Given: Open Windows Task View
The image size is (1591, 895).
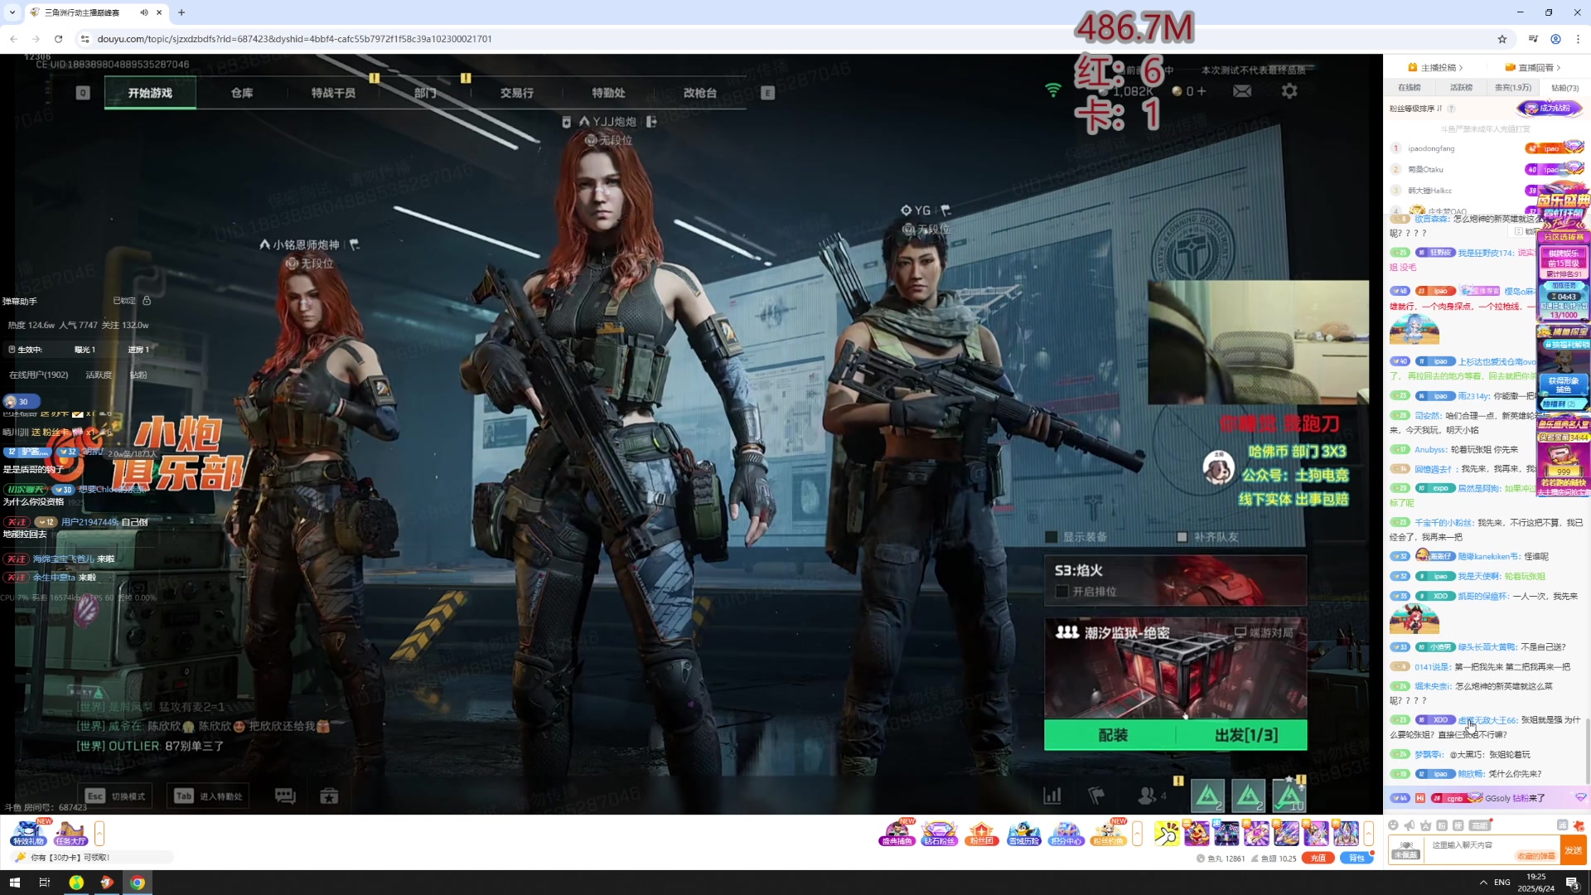Looking at the screenshot, I should tap(45, 883).
